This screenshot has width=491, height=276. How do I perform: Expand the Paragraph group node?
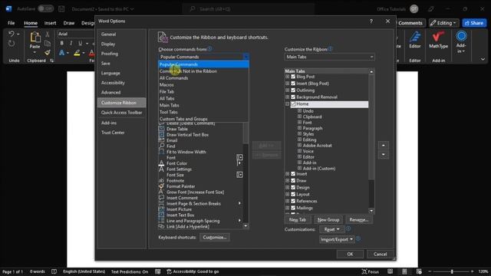click(299, 128)
